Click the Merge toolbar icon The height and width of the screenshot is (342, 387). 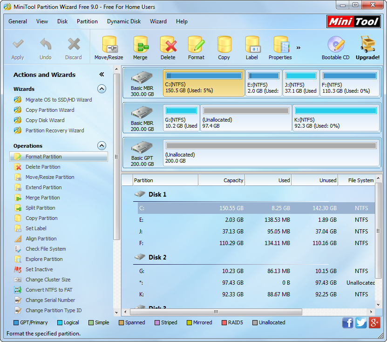[x=141, y=44]
